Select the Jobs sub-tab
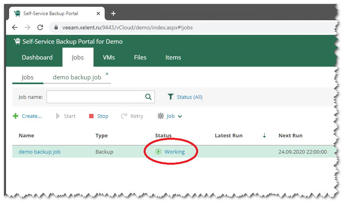The width and height of the screenshot is (345, 204). click(28, 77)
